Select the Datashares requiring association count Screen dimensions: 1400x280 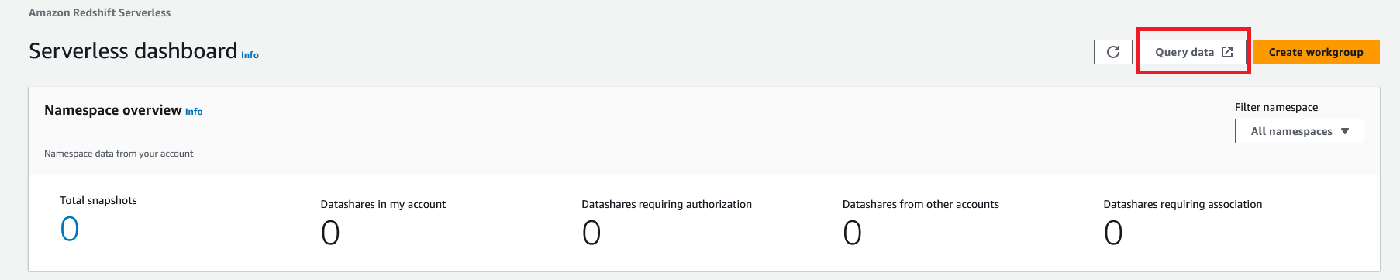pos(1113,233)
